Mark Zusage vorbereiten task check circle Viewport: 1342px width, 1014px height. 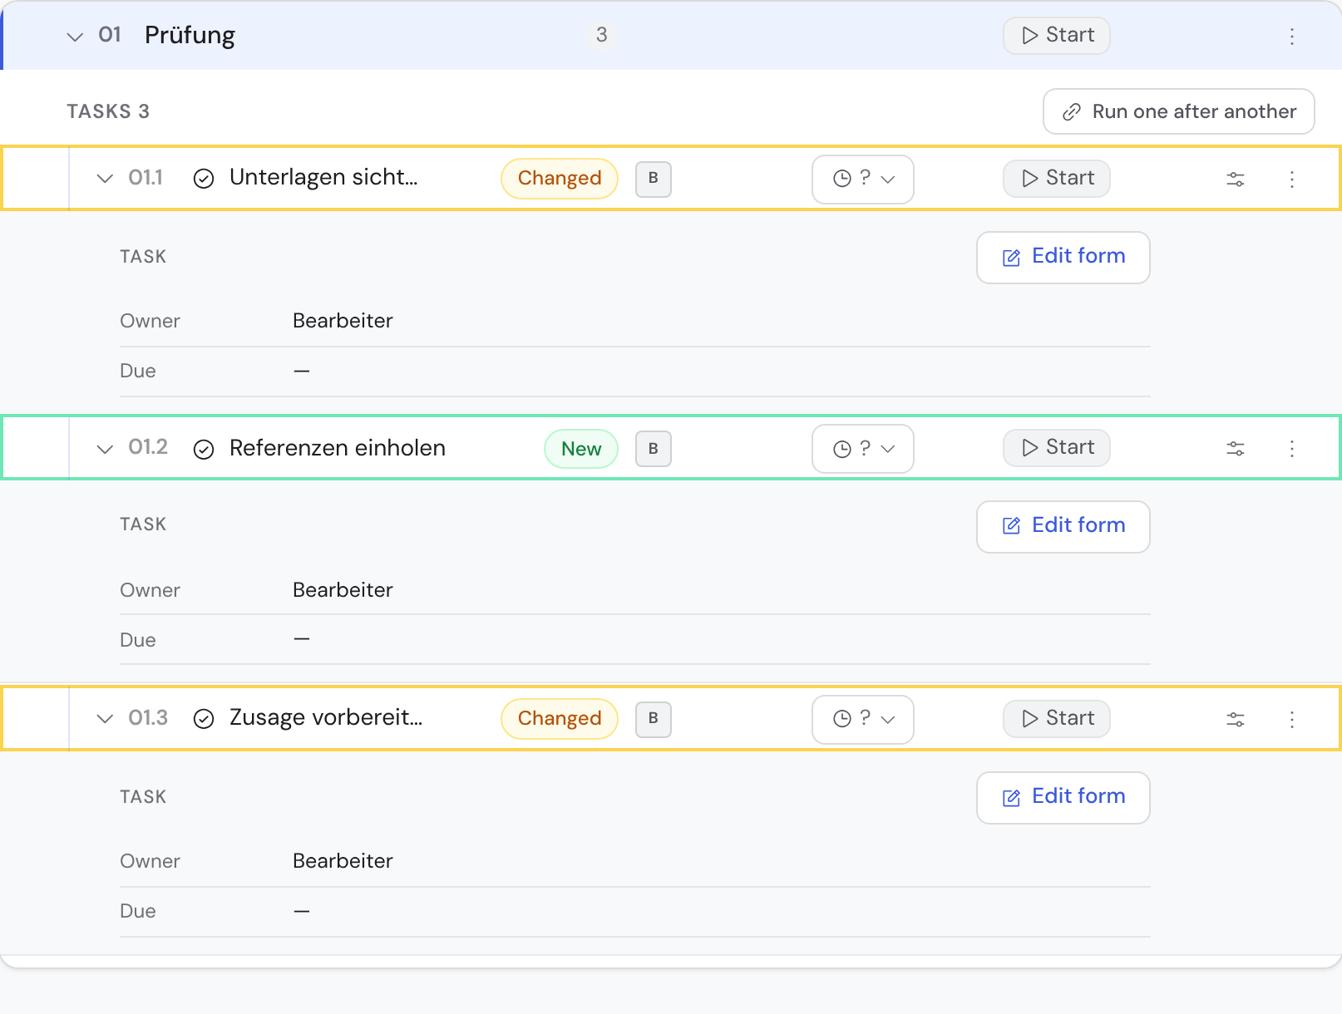pyautogui.click(x=204, y=719)
